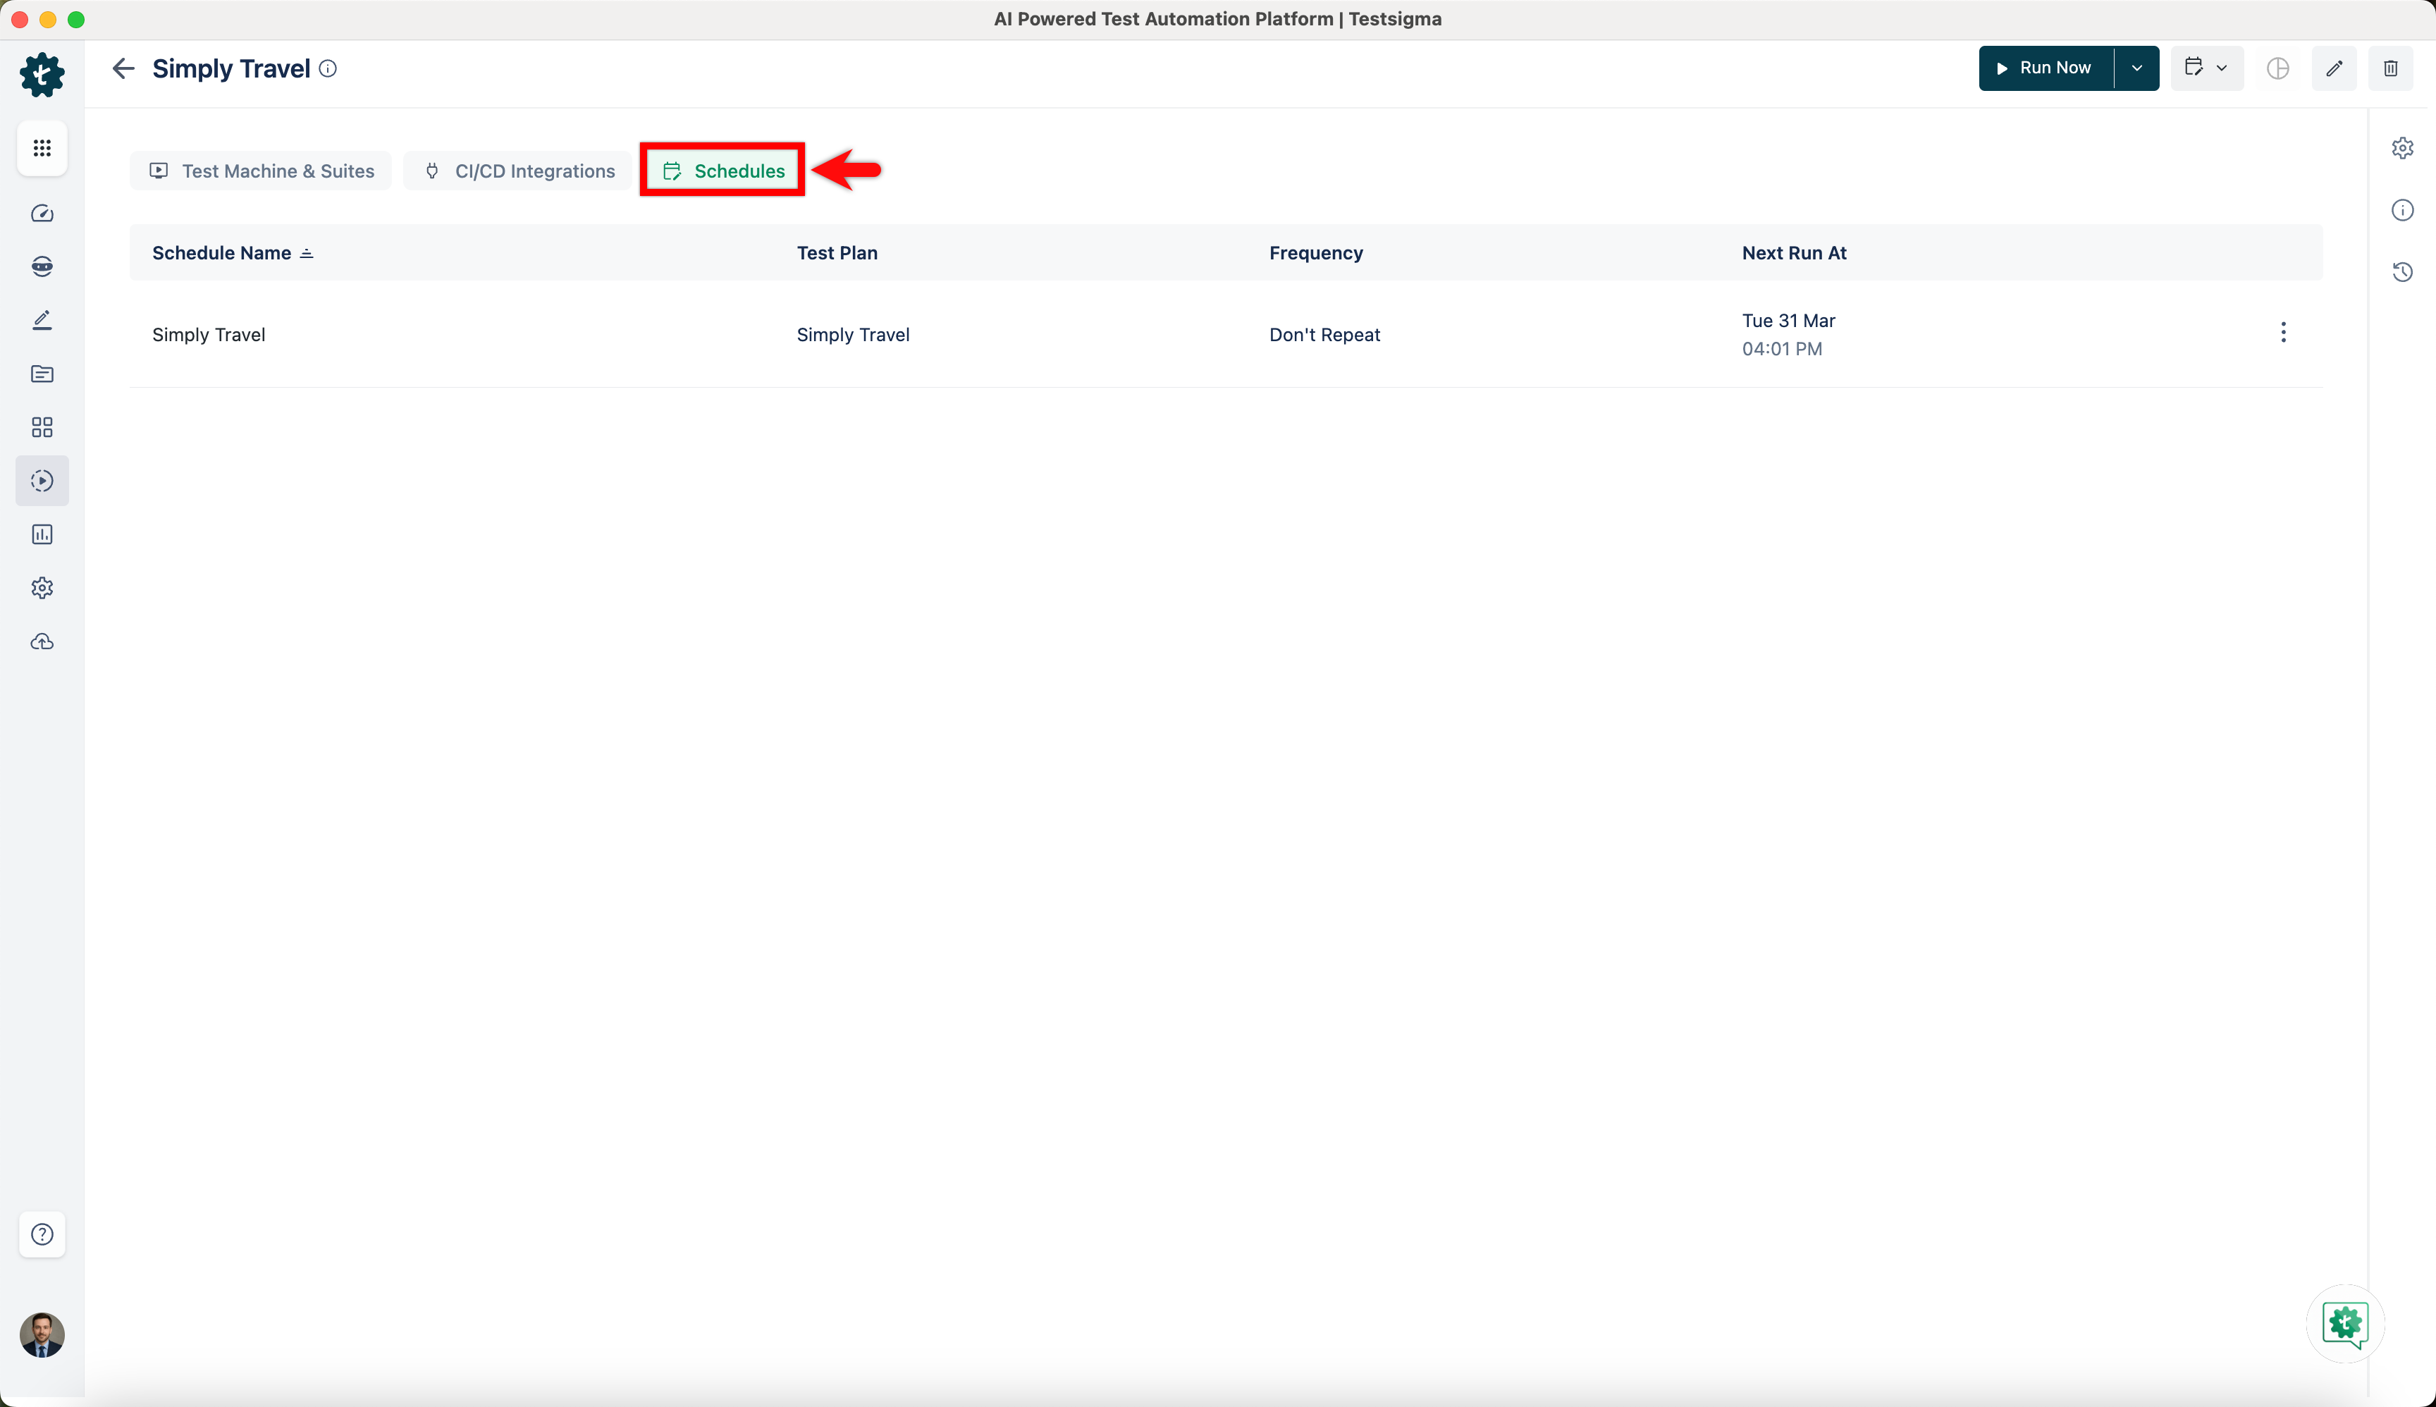The width and height of the screenshot is (2436, 1407).
Task: Click the Run Now button
Action: tap(2046, 68)
